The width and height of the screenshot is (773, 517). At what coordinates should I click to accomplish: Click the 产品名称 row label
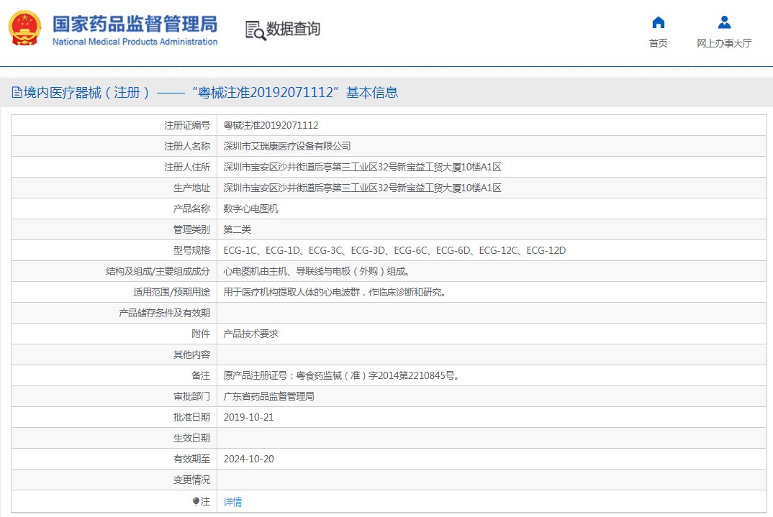click(x=191, y=209)
